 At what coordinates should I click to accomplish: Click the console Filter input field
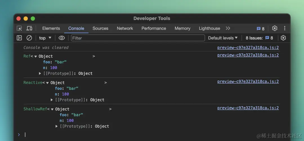pyautogui.click(x=138, y=38)
